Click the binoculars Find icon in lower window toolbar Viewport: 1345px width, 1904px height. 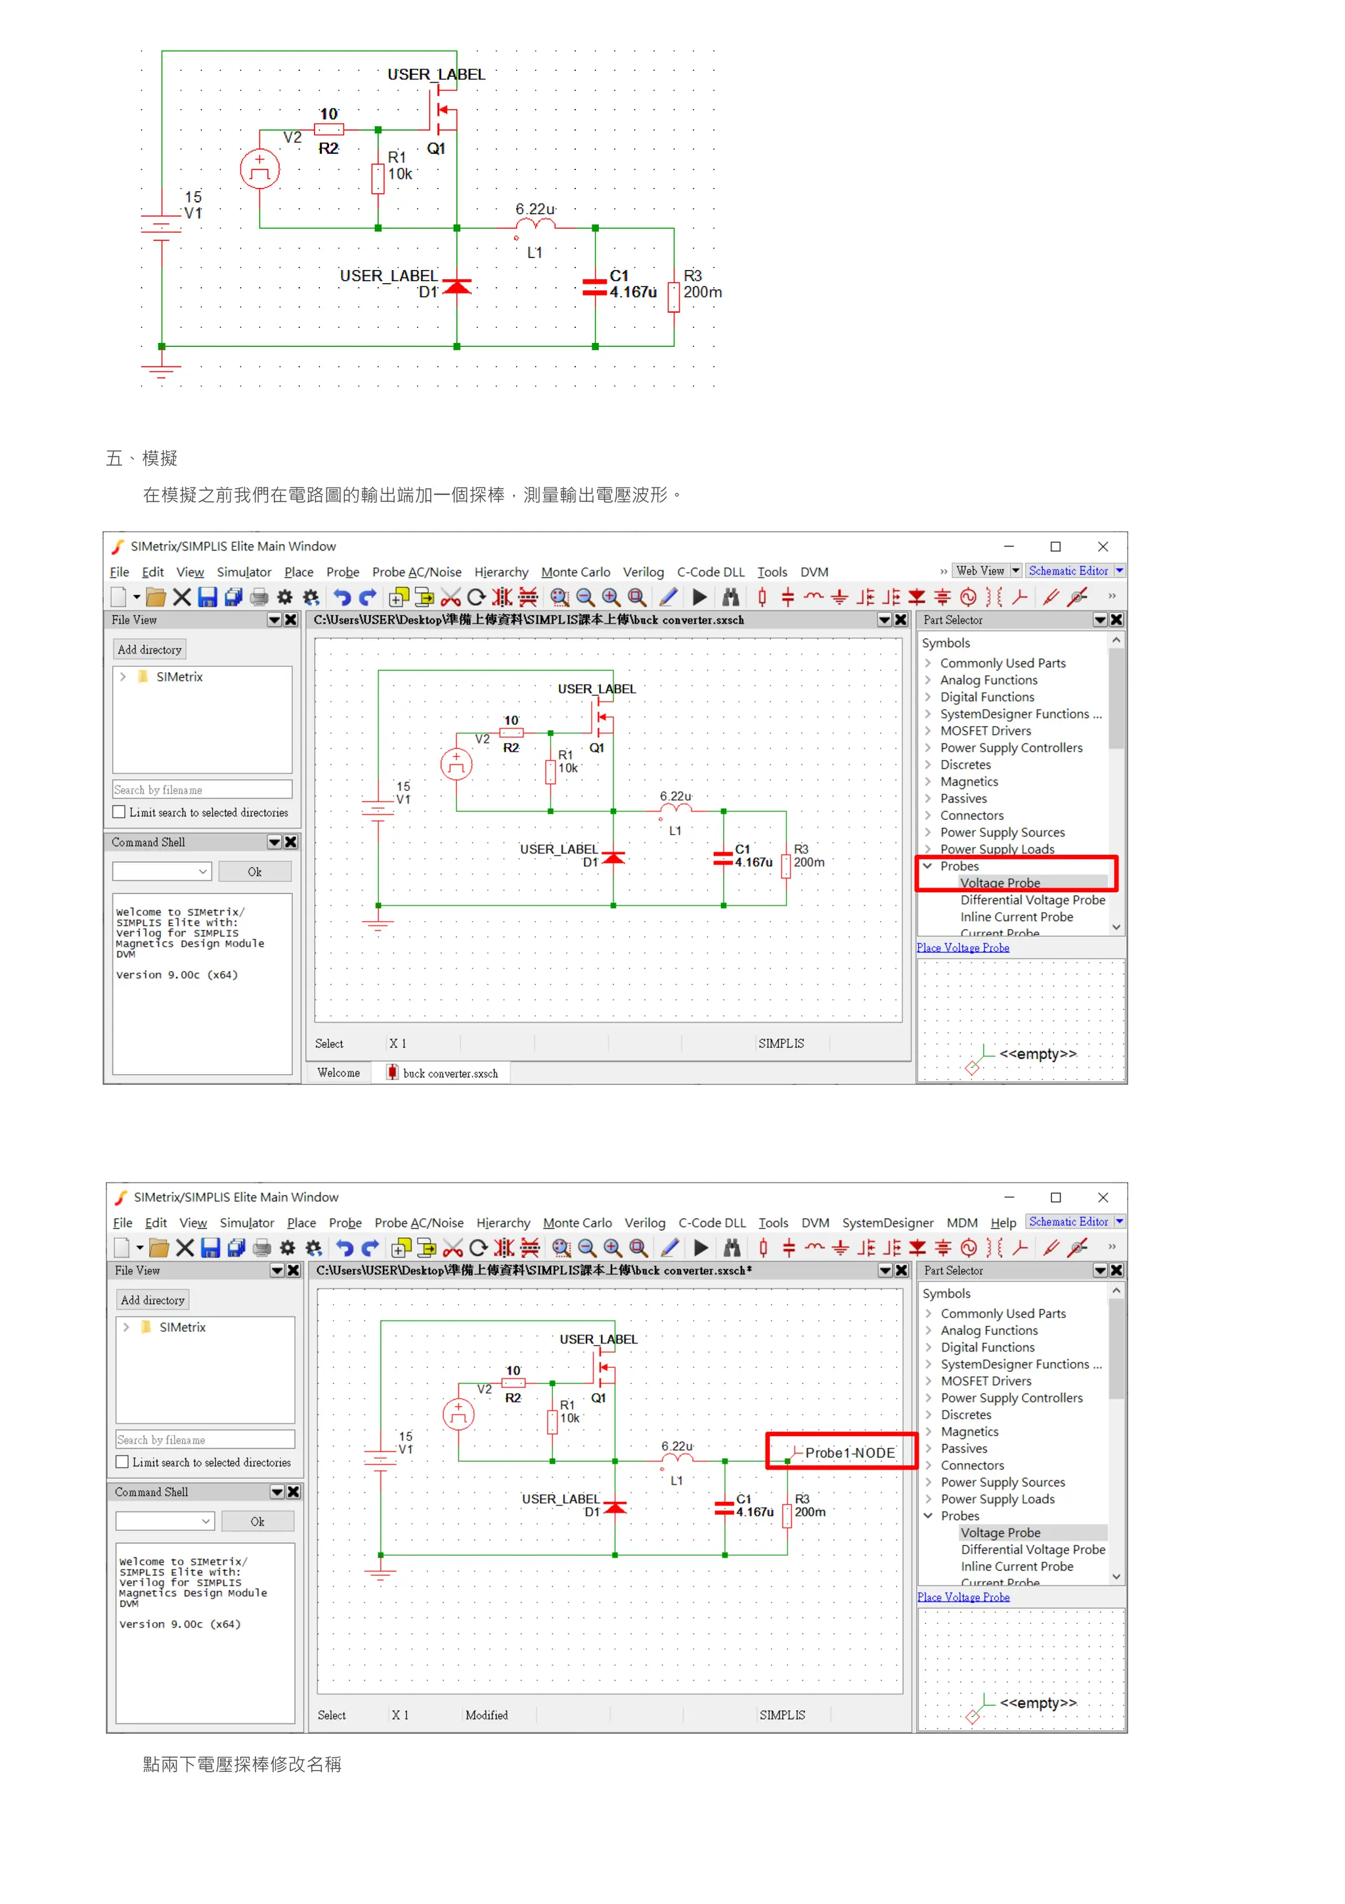click(x=732, y=1247)
